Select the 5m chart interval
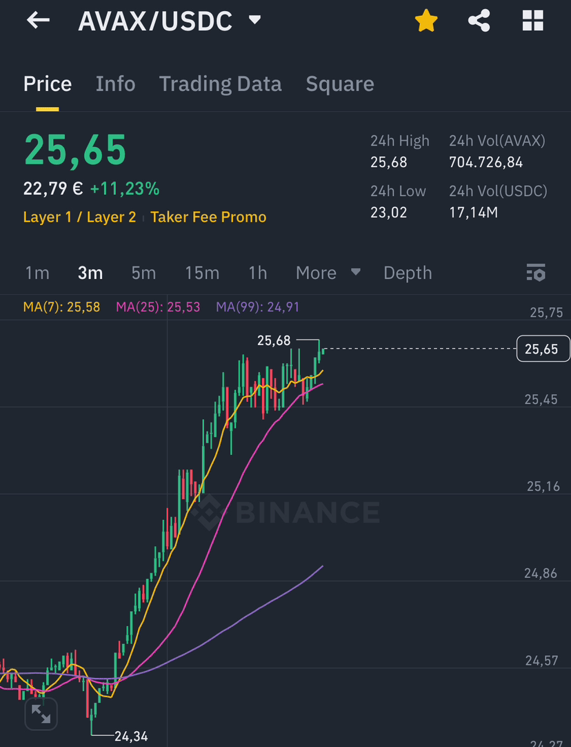 pos(143,273)
